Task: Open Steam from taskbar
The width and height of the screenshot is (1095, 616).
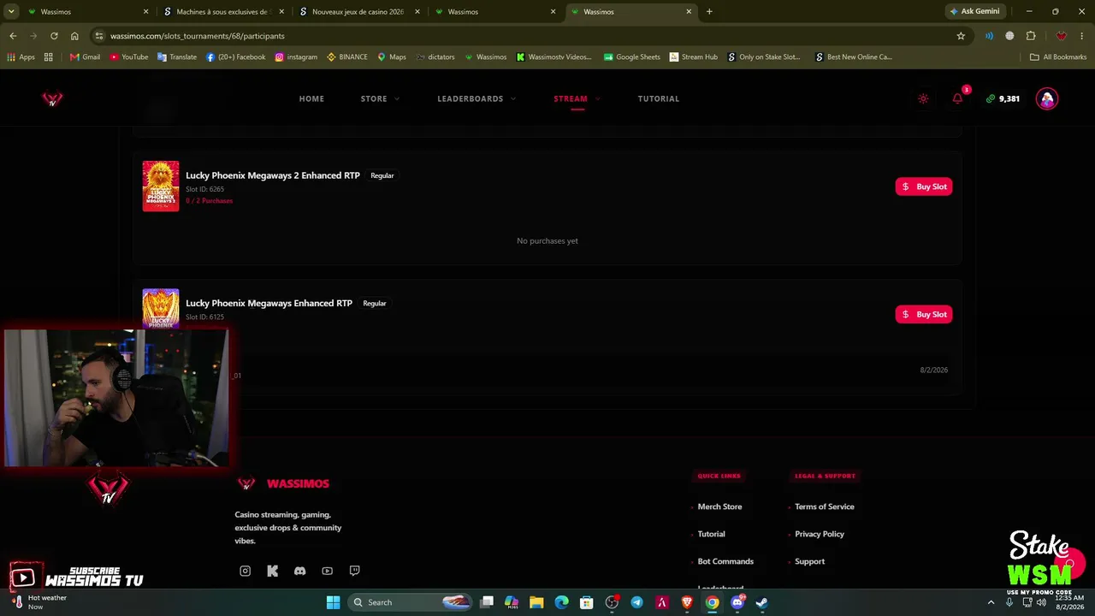Action: click(x=762, y=602)
